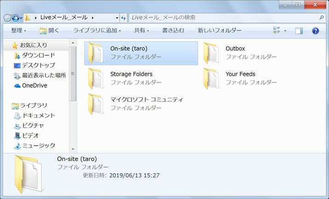329x199 pixels.
Task: Click the 書き込む toolbar button
Action: pos(173,31)
